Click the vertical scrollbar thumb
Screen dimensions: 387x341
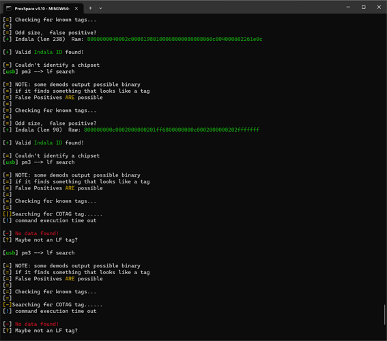(384, 315)
